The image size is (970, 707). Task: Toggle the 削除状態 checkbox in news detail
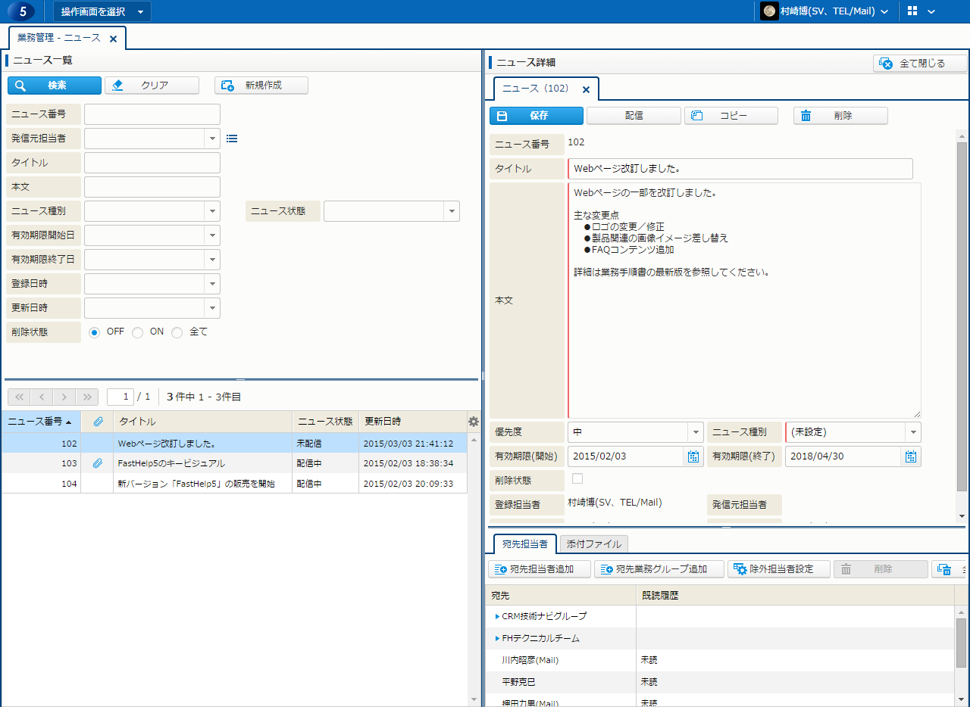pyautogui.click(x=577, y=478)
